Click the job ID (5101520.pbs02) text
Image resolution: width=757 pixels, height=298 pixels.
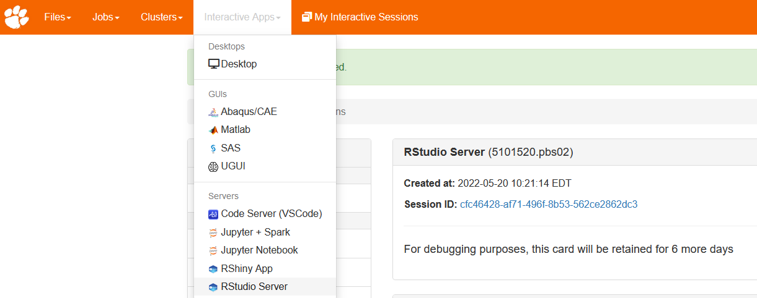(531, 152)
